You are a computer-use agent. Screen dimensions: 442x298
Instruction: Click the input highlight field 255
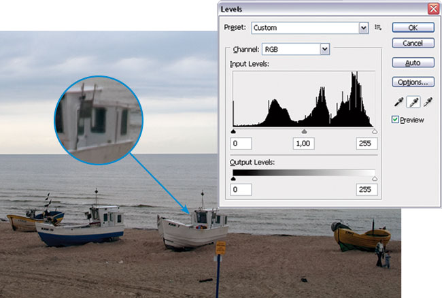367,144
